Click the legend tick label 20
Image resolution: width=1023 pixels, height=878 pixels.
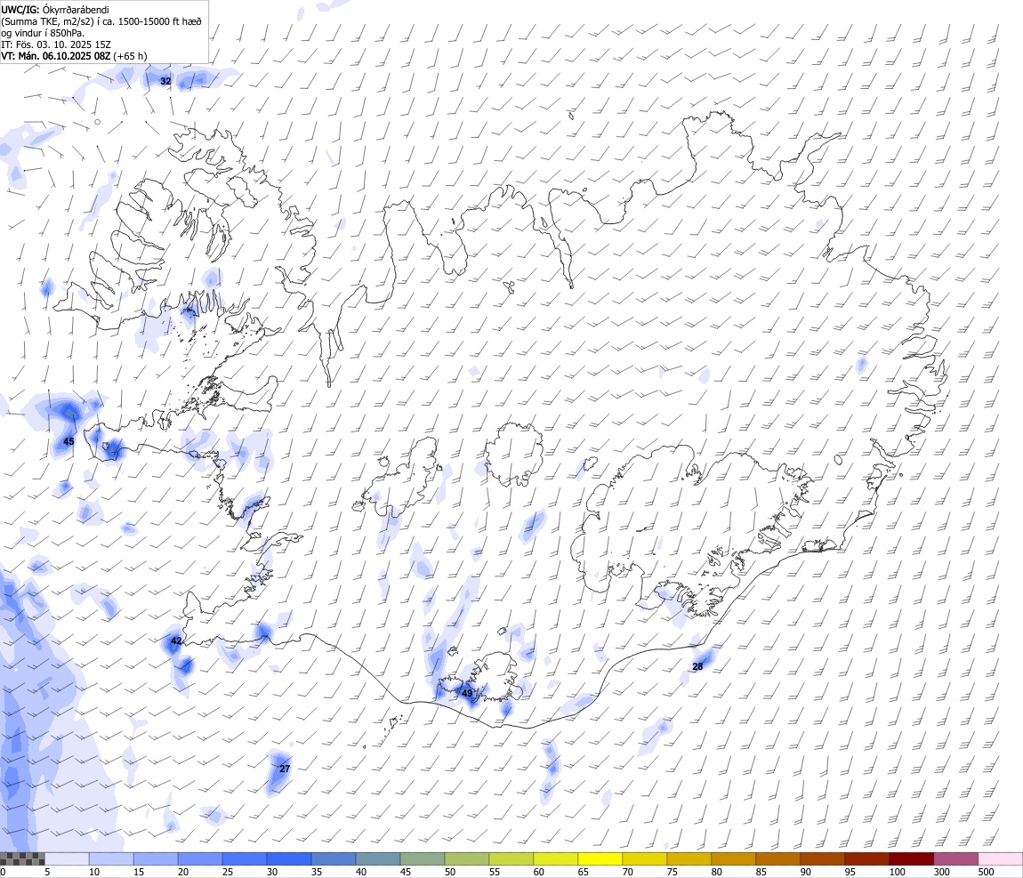coord(183,872)
